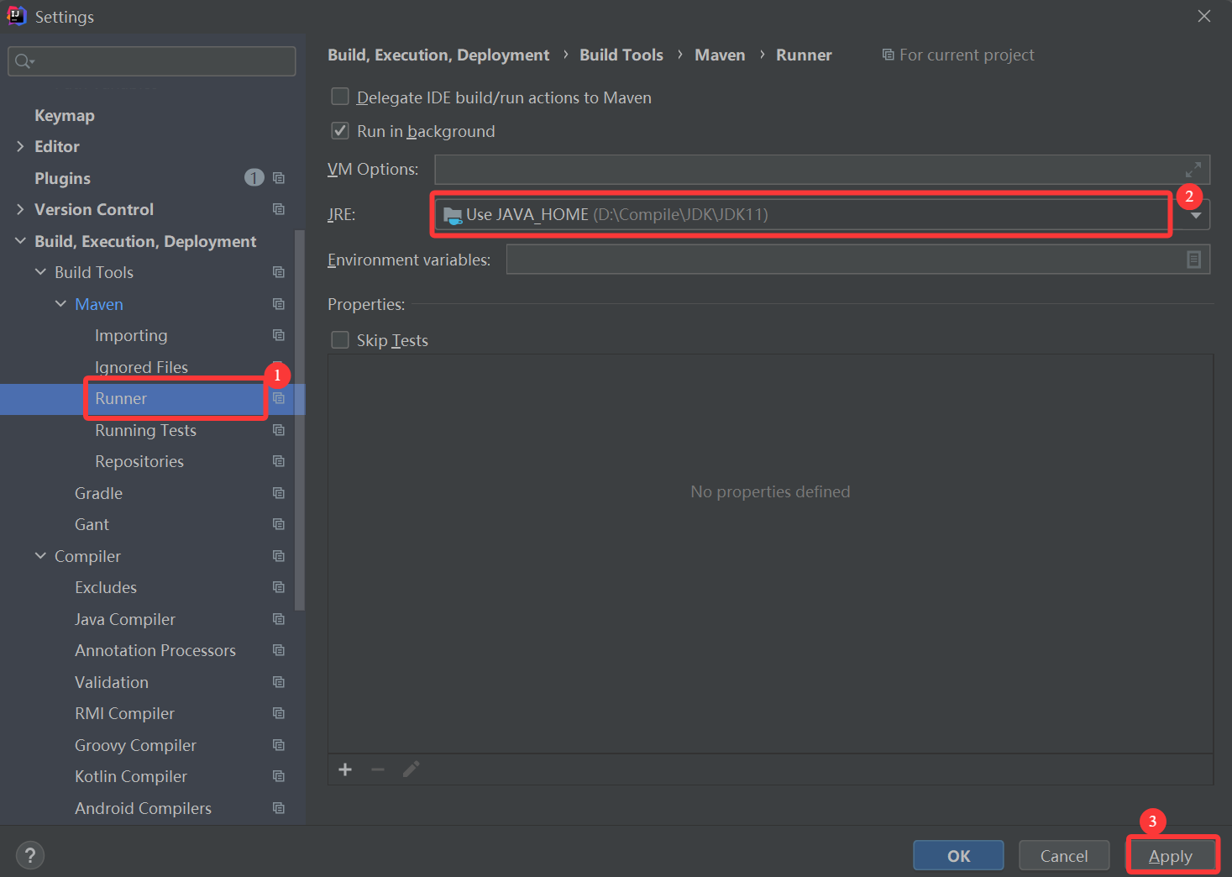The width and height of the screenshot is (1232, 877).
Task: Check the Skip Tests option
Action: click(340, 339)
